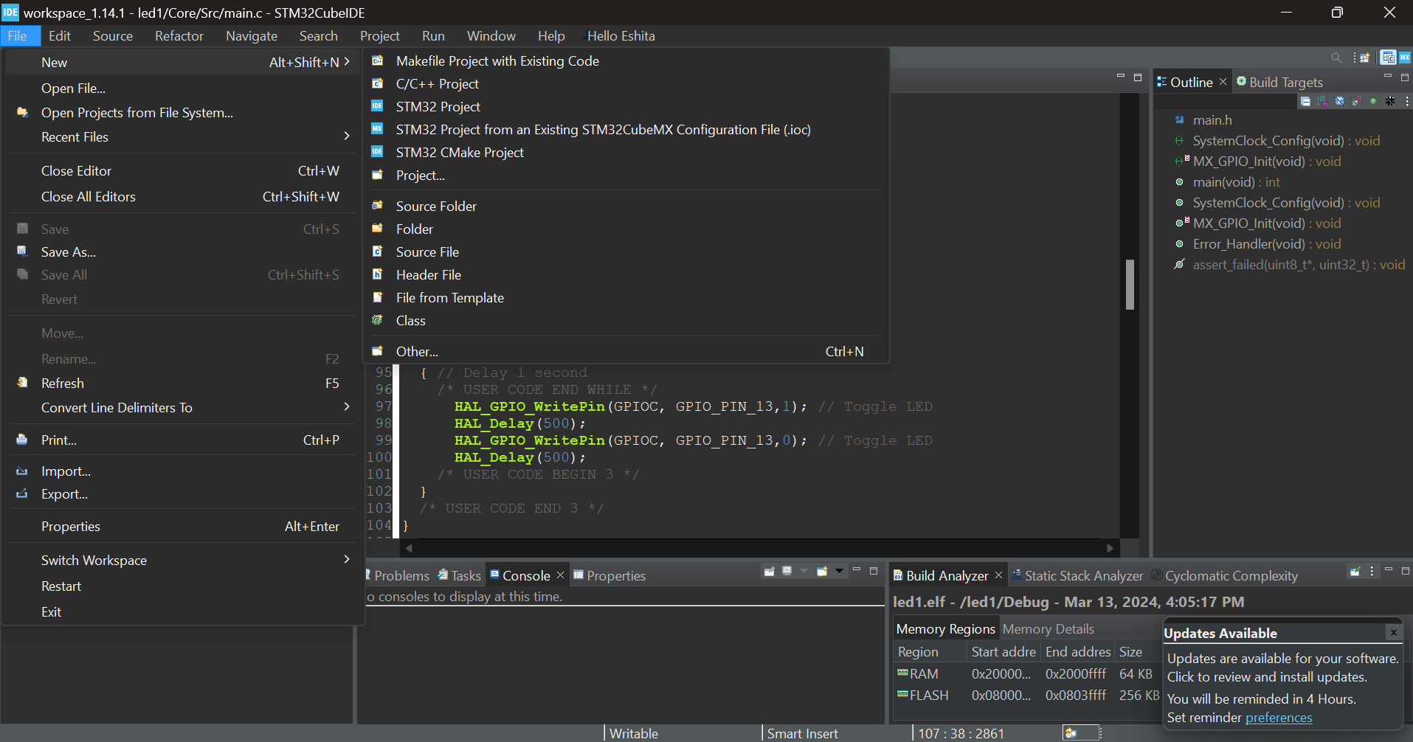Click the Open Console icon
This screenshot has height=742, width=1413.
822,572
